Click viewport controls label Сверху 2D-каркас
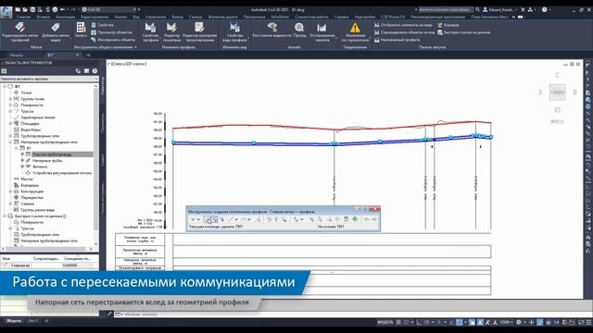The width and height of the screenshot is (593, 333). point(128,64)
